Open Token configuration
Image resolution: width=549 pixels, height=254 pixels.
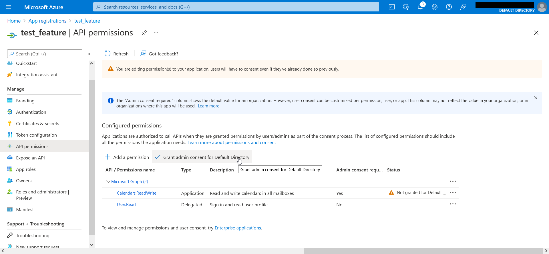tap(36, 135)
